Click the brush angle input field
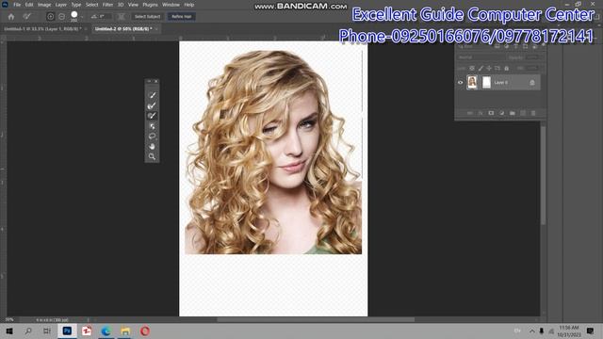The height and width of the screenshot is (339, 603). [x=105, y=17]
